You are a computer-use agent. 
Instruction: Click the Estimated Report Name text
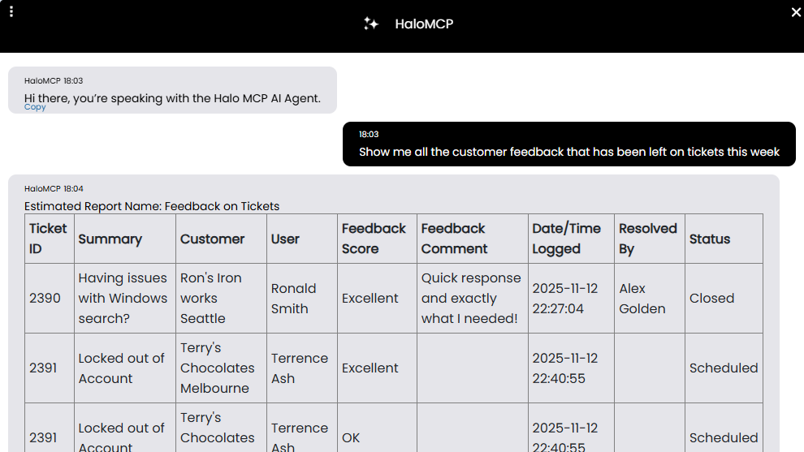[152, 206]
